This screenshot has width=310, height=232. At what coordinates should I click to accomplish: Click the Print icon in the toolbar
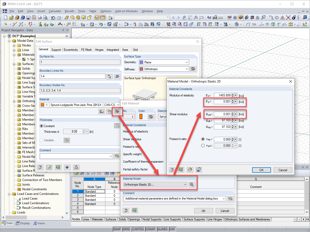(40, 18)
